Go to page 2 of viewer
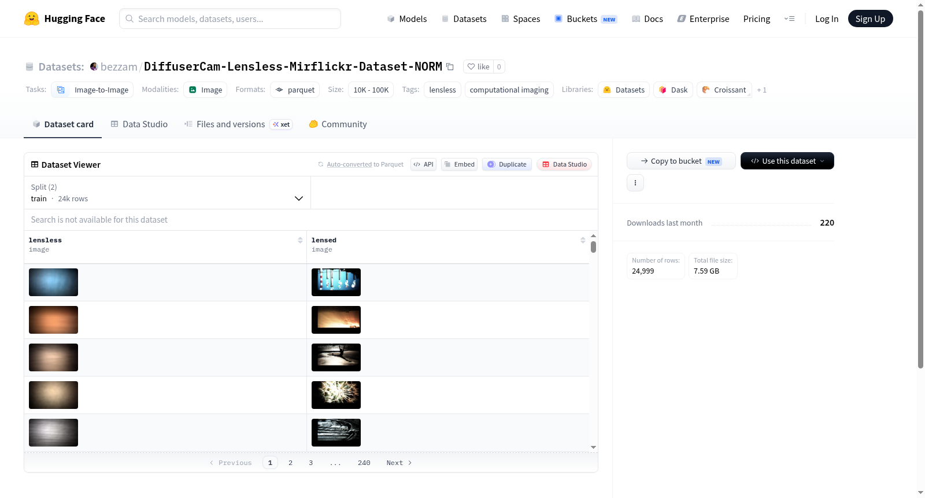This screenshot has height=498, width=925. (x=290, y=463)
